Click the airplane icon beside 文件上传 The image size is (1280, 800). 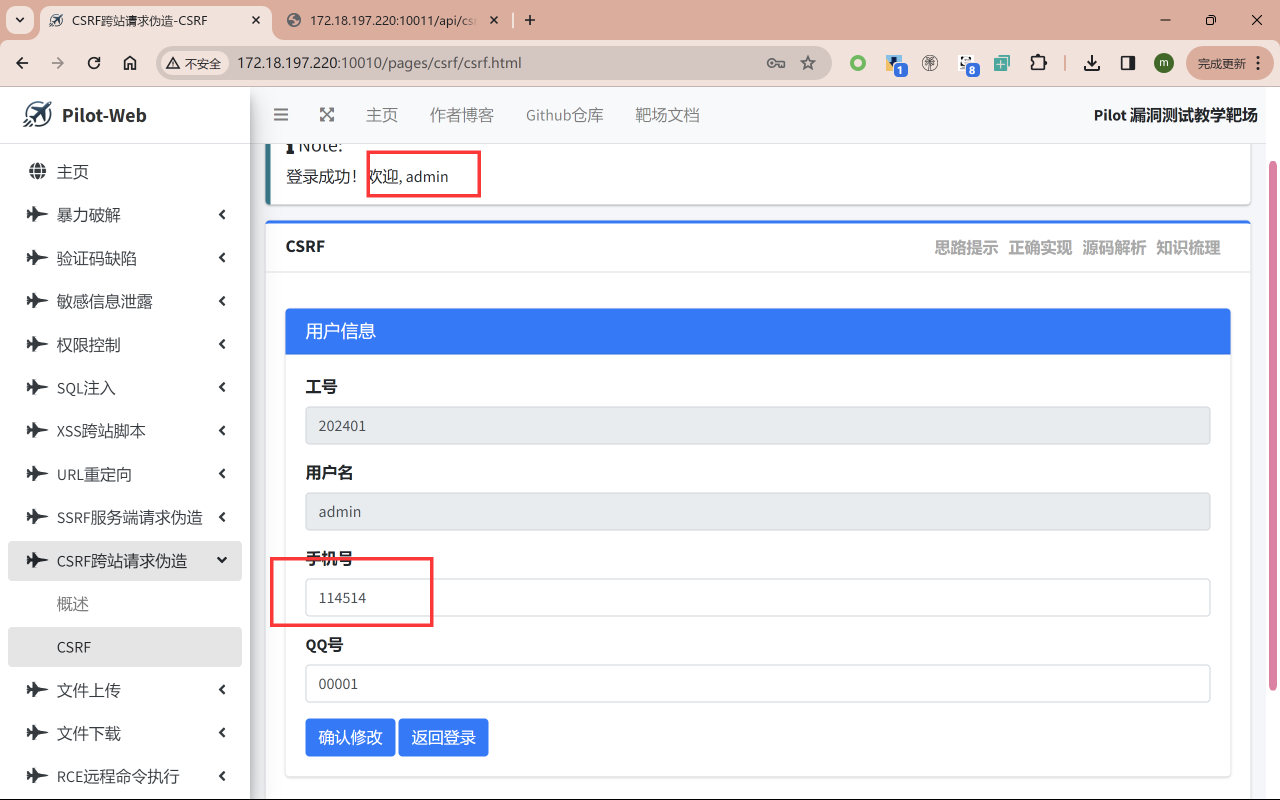(36, 689)
